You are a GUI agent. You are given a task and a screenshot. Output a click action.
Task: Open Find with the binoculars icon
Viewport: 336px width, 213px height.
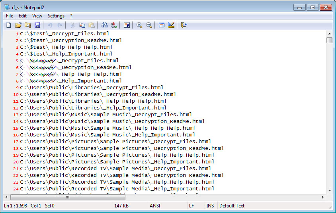click(x=104, y=25)
